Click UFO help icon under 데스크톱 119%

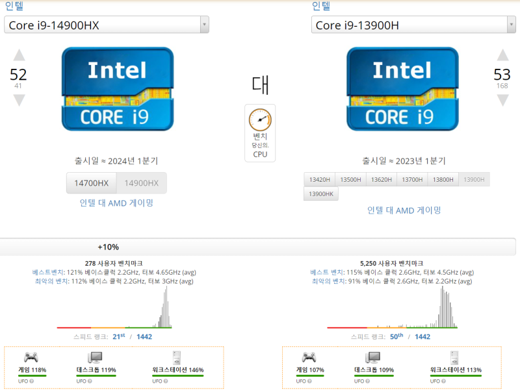coord(90,381)
